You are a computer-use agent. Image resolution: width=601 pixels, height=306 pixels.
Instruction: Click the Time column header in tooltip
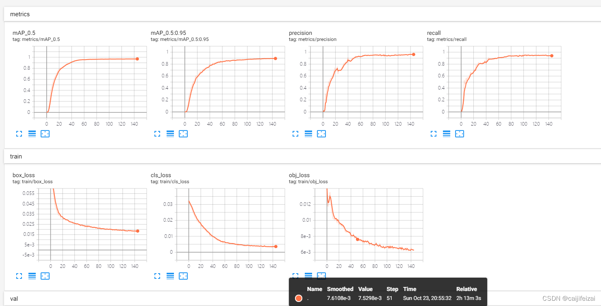point(410,289)
